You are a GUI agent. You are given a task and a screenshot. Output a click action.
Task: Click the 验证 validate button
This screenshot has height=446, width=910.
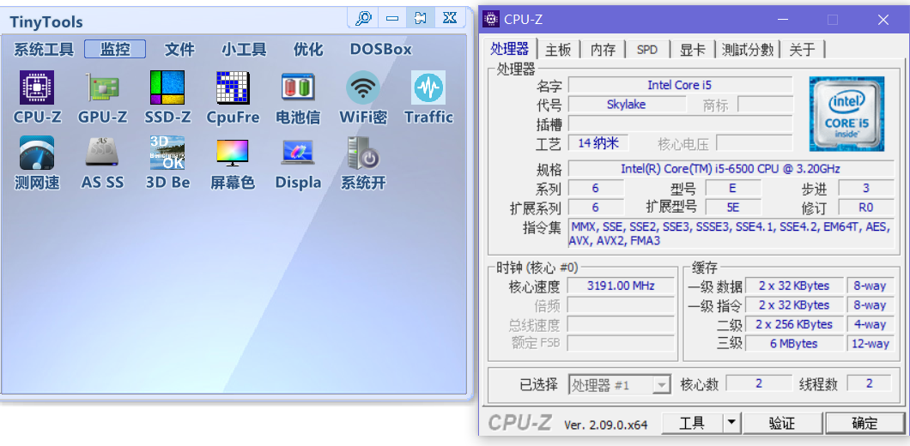[x=782, y=423]
